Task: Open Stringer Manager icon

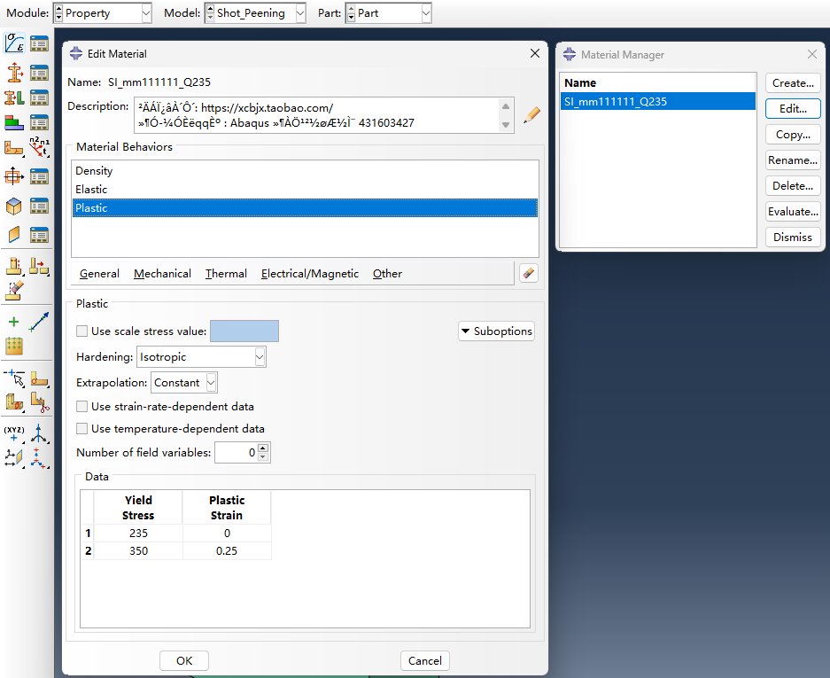Action: (x=39, y=234)
